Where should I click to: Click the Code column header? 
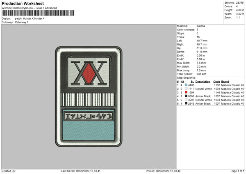(216, 82)
